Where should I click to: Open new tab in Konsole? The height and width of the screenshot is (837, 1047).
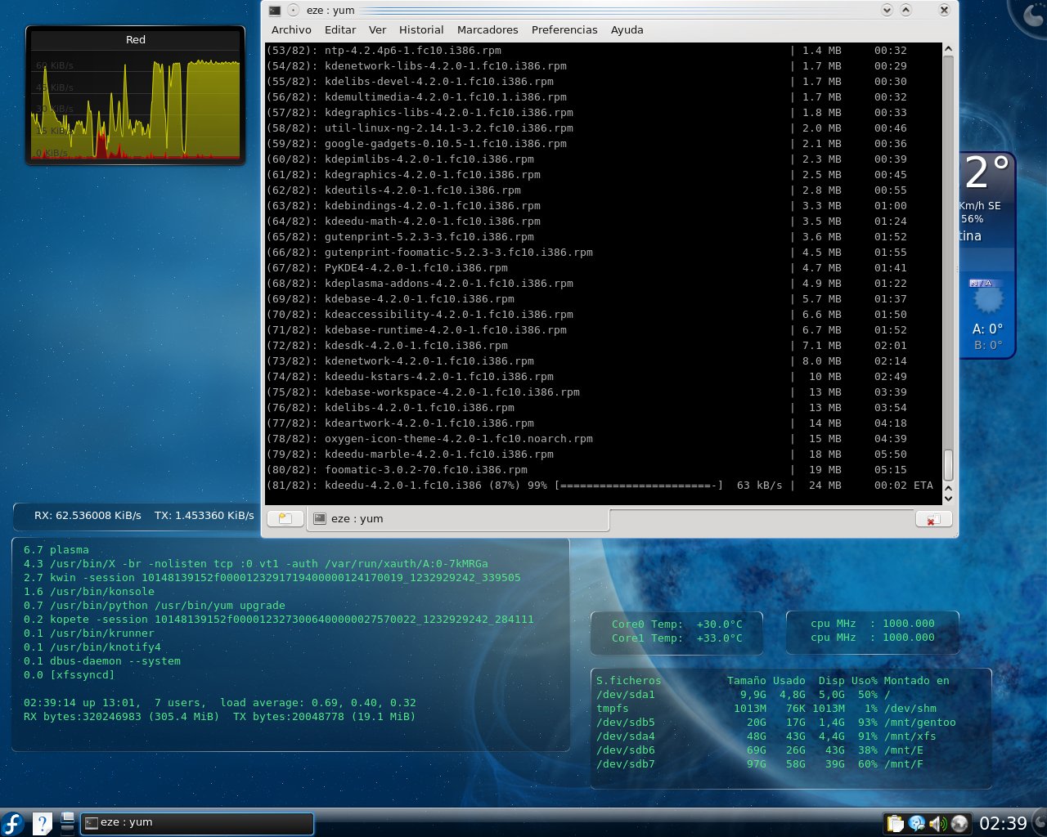pyautogui.click(x=285, y=518)
